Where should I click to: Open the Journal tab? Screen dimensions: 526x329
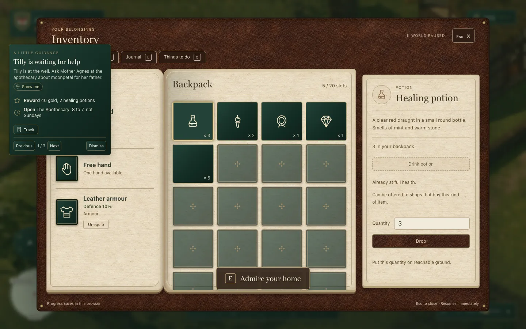(139, 57)
